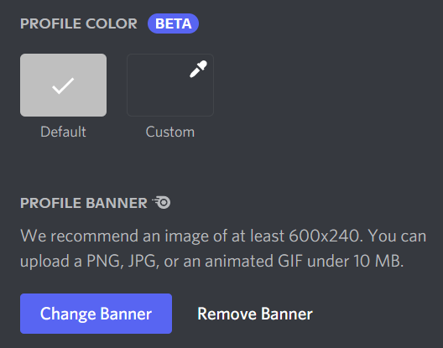
Task: Click the eyedropper icon in Custom swatch
Action: tap(198, 69)
